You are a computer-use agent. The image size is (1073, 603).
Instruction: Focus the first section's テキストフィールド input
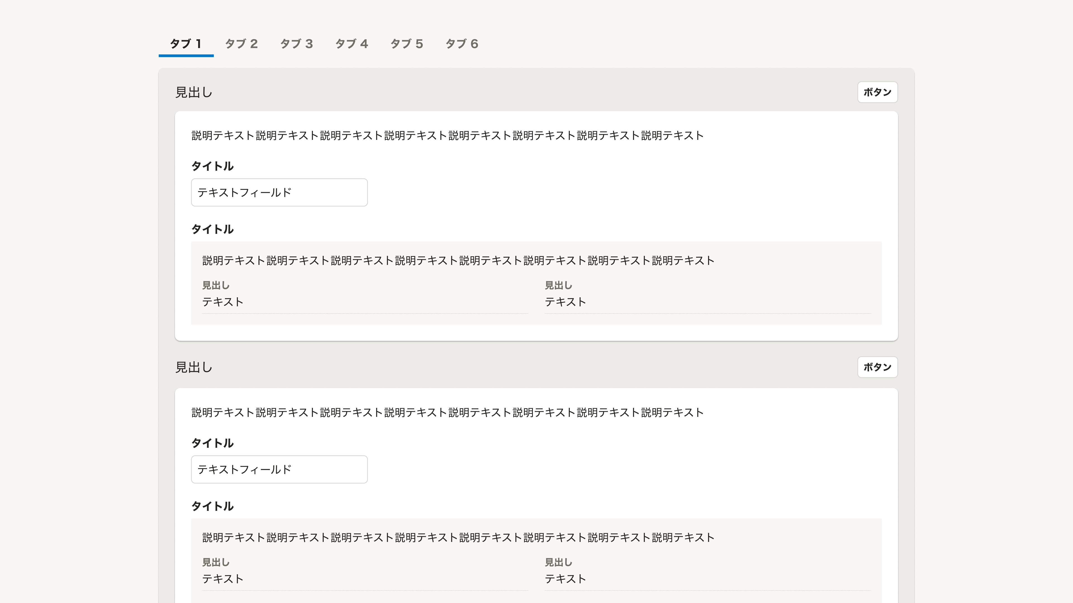click(279, 192)
